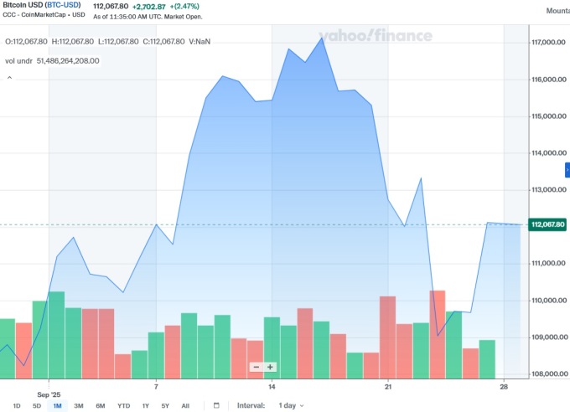570x412 pixels.
Task: Expand the blue side panel arrow
Action: (x=567, y=170)
